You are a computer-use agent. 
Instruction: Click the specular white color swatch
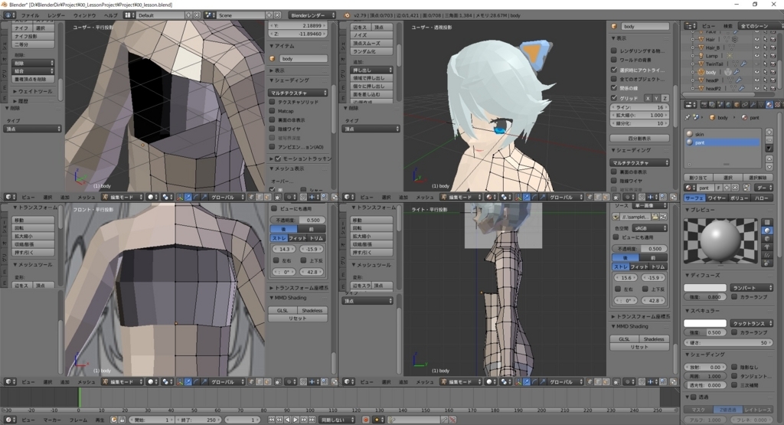(705, 323)
